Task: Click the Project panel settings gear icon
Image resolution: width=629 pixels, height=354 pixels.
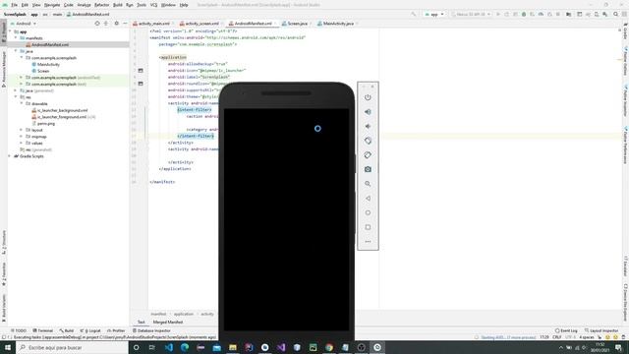Action: click(116, 24)
